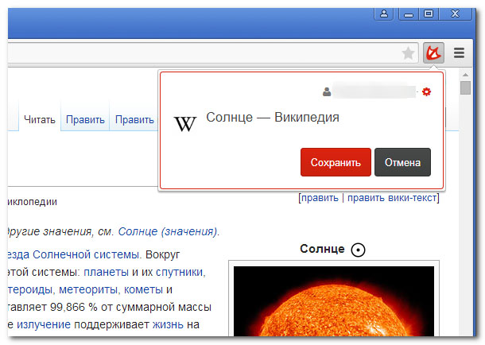Click the Sun astronomical symbol icon

[358, 250]
